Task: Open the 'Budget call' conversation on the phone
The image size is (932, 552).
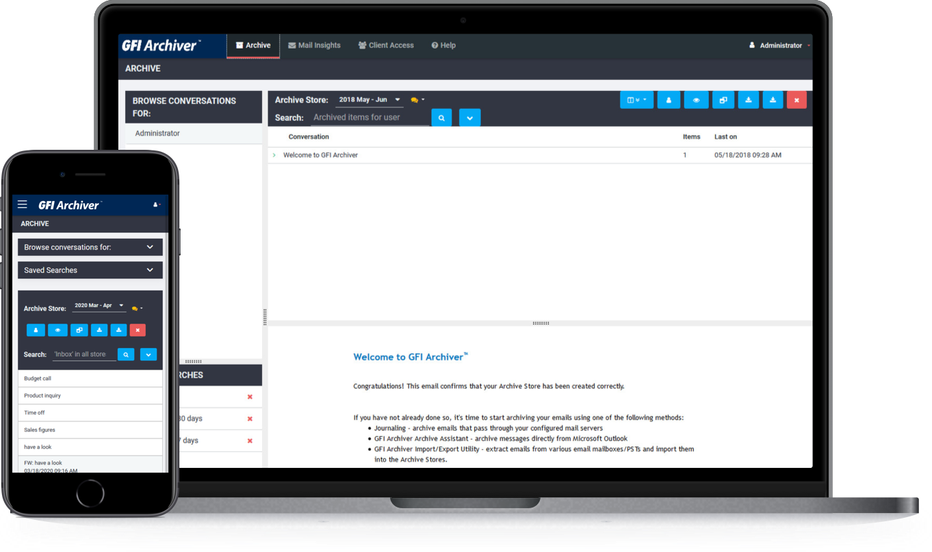Action: tap(38, 378)
